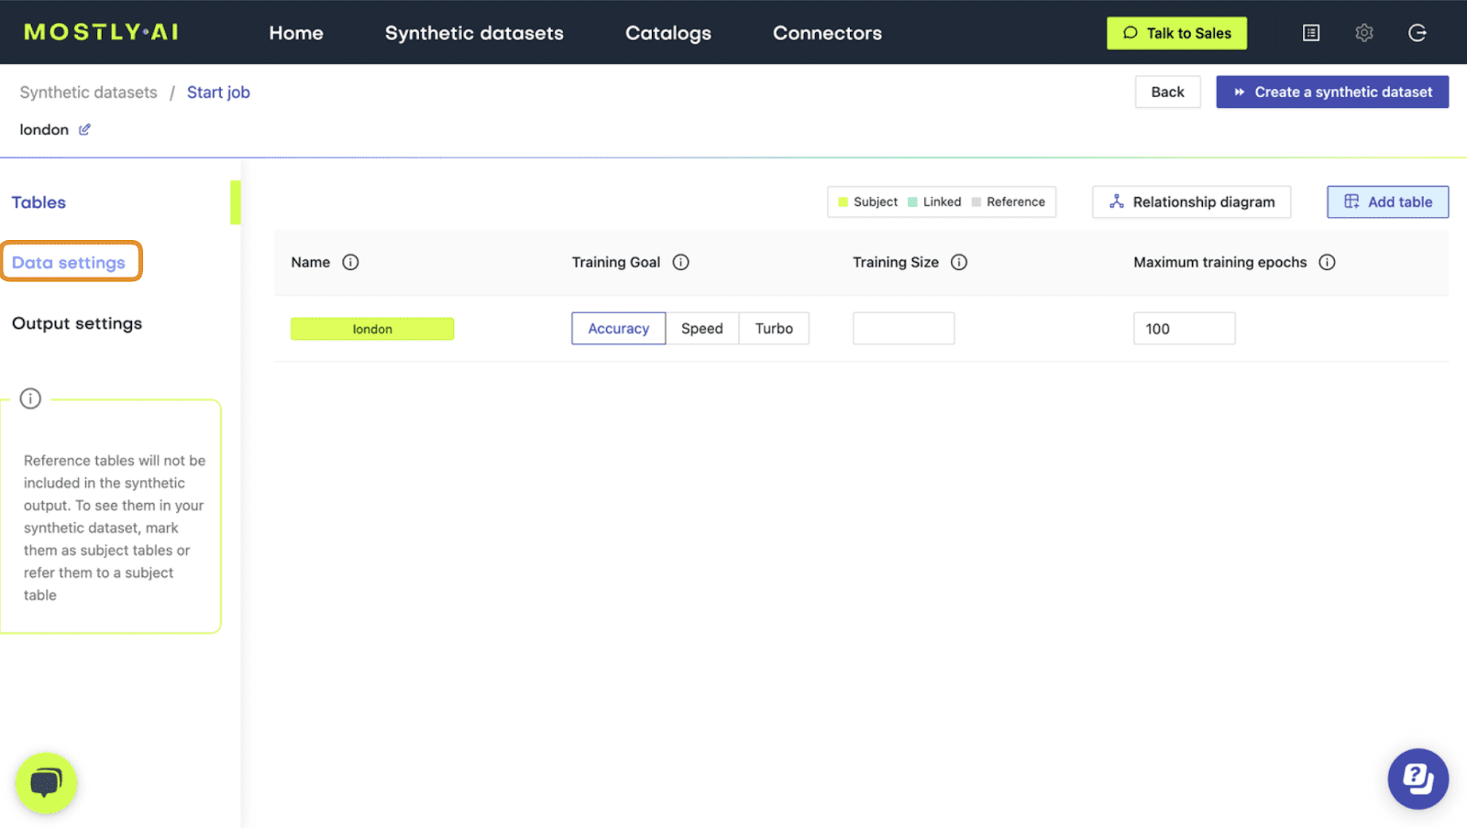This screenshot has height=828, width=1467.
Task: Open the Relationship diagram
Action: 1192,202
